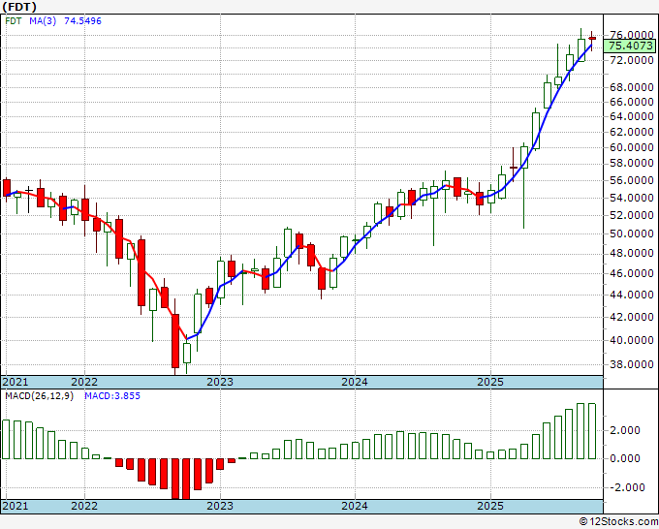Click the 2022 marker on MACD timeline
659x529 pixels.
pos(84,506)
